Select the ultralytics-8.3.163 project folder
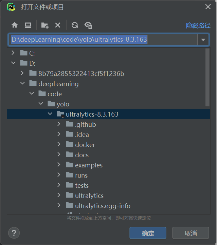The width and height of the screenshot is (217, 245). (108, 114)
